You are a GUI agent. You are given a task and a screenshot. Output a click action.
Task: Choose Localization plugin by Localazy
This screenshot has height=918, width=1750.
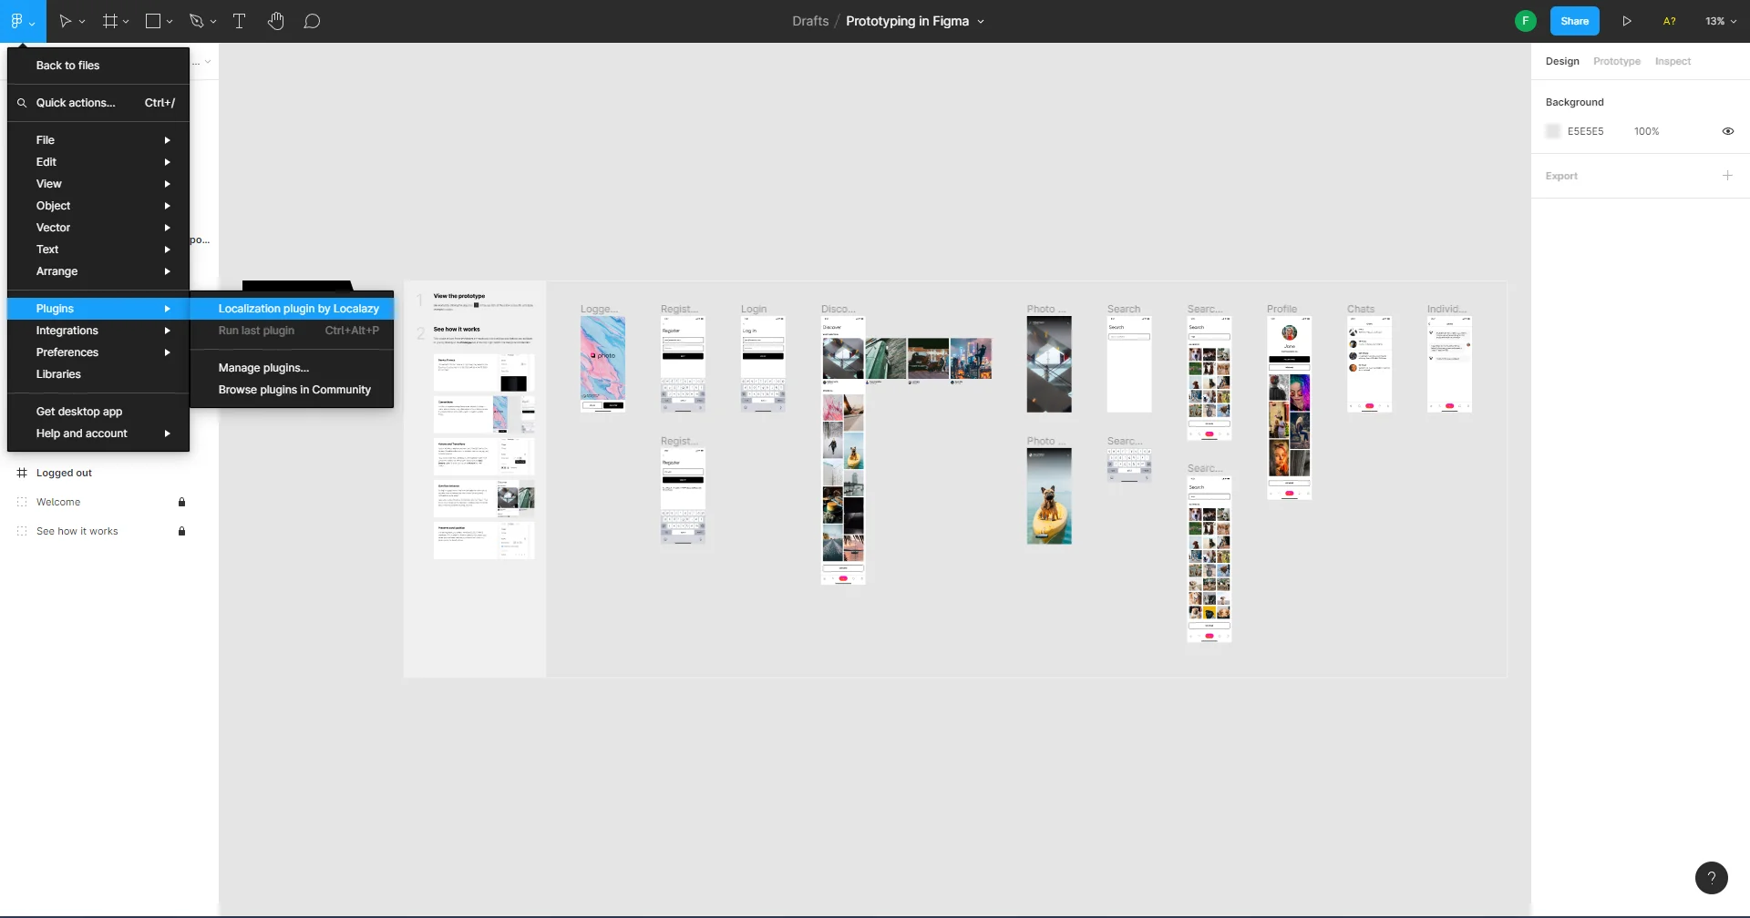pos(298,309)
